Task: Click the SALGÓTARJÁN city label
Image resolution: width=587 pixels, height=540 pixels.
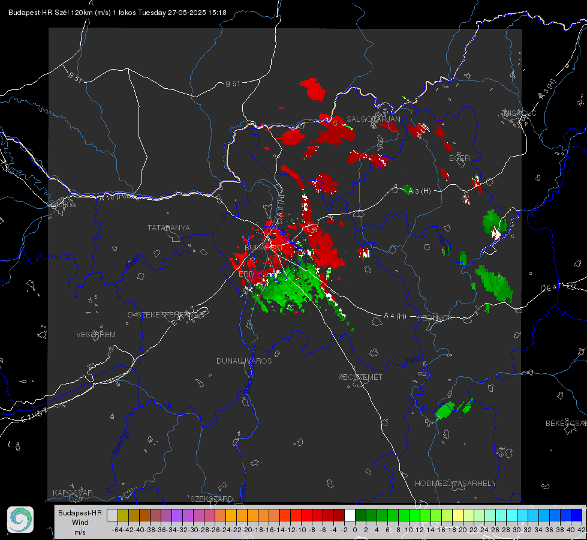Action: [x=373, y=119]
